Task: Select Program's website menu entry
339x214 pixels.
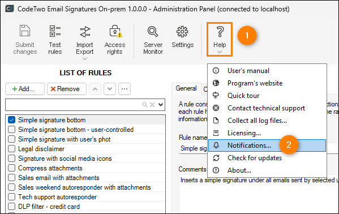Action: click(x=255, y=83)
